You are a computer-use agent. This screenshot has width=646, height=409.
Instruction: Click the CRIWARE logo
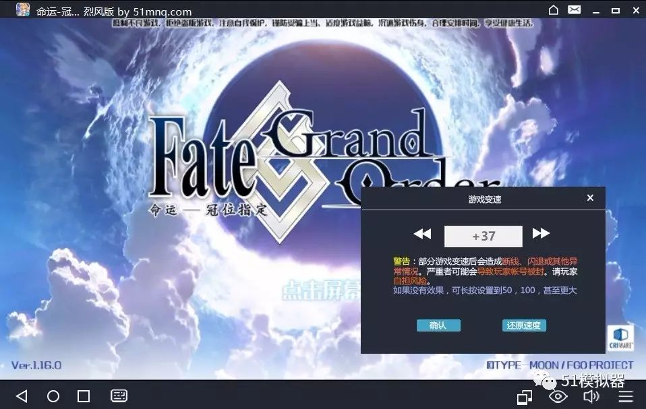tap(620, 338)
